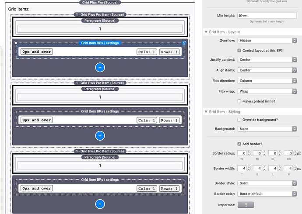Uncheck the Add border? checkbox
This screenshot has height=214, width=302.
pos(239,144)
